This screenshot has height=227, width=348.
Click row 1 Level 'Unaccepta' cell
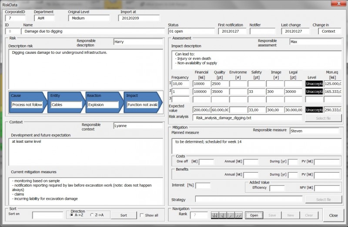(314, 84)
